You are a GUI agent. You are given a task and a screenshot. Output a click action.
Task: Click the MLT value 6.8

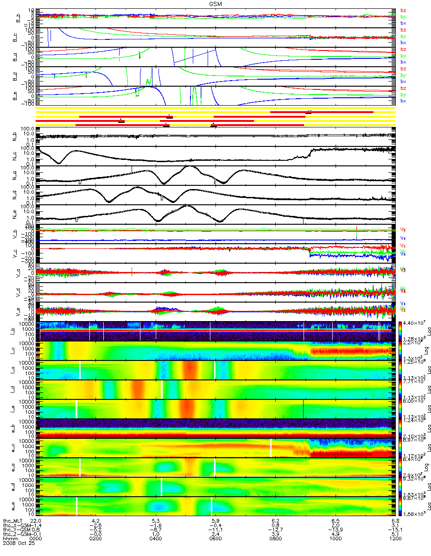point(395,522)
